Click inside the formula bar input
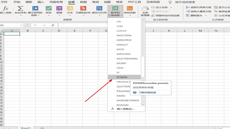This screenshot has width=230, height=129. tap(138, 25)
